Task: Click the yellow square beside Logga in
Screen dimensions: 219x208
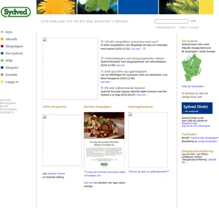Action: (2, 82)
